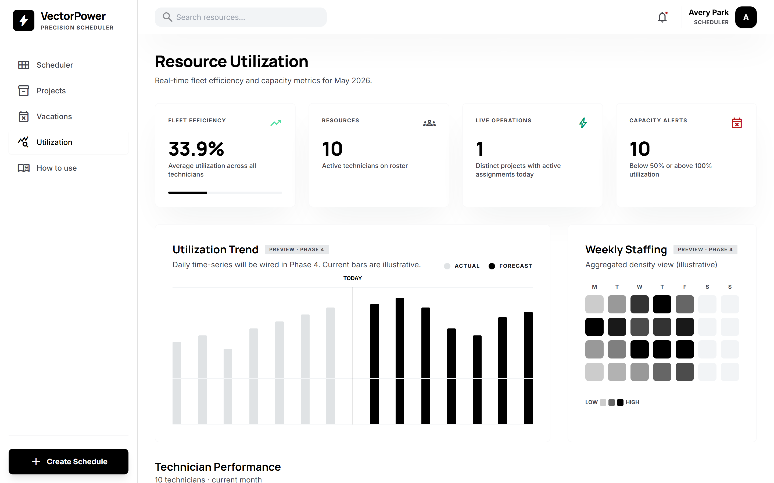
Task: Open the Vacations section
Action: (69, 116)
